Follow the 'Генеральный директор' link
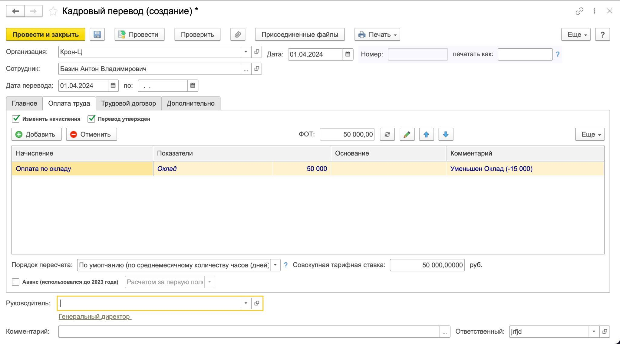620x344 pixels. coord(95,317)
